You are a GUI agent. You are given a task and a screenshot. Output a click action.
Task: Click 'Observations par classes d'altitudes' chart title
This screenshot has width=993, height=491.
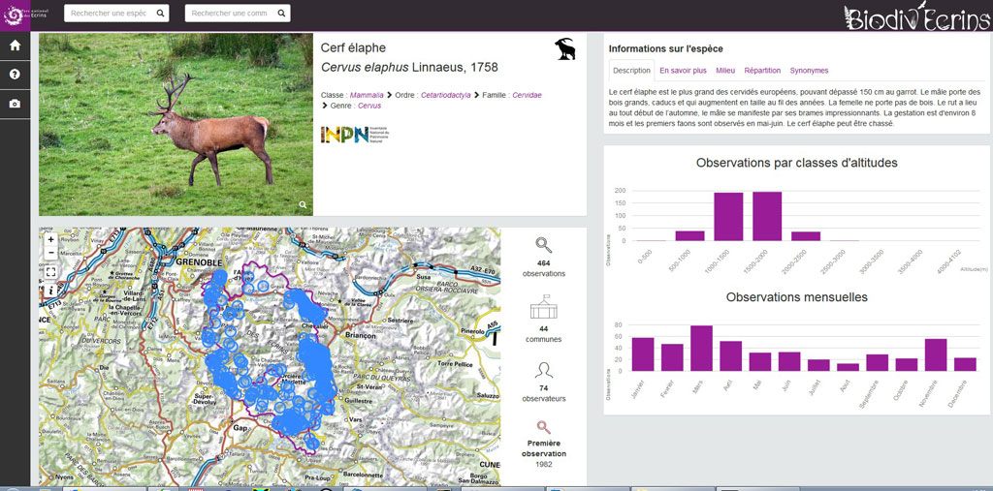pos(796,163)
